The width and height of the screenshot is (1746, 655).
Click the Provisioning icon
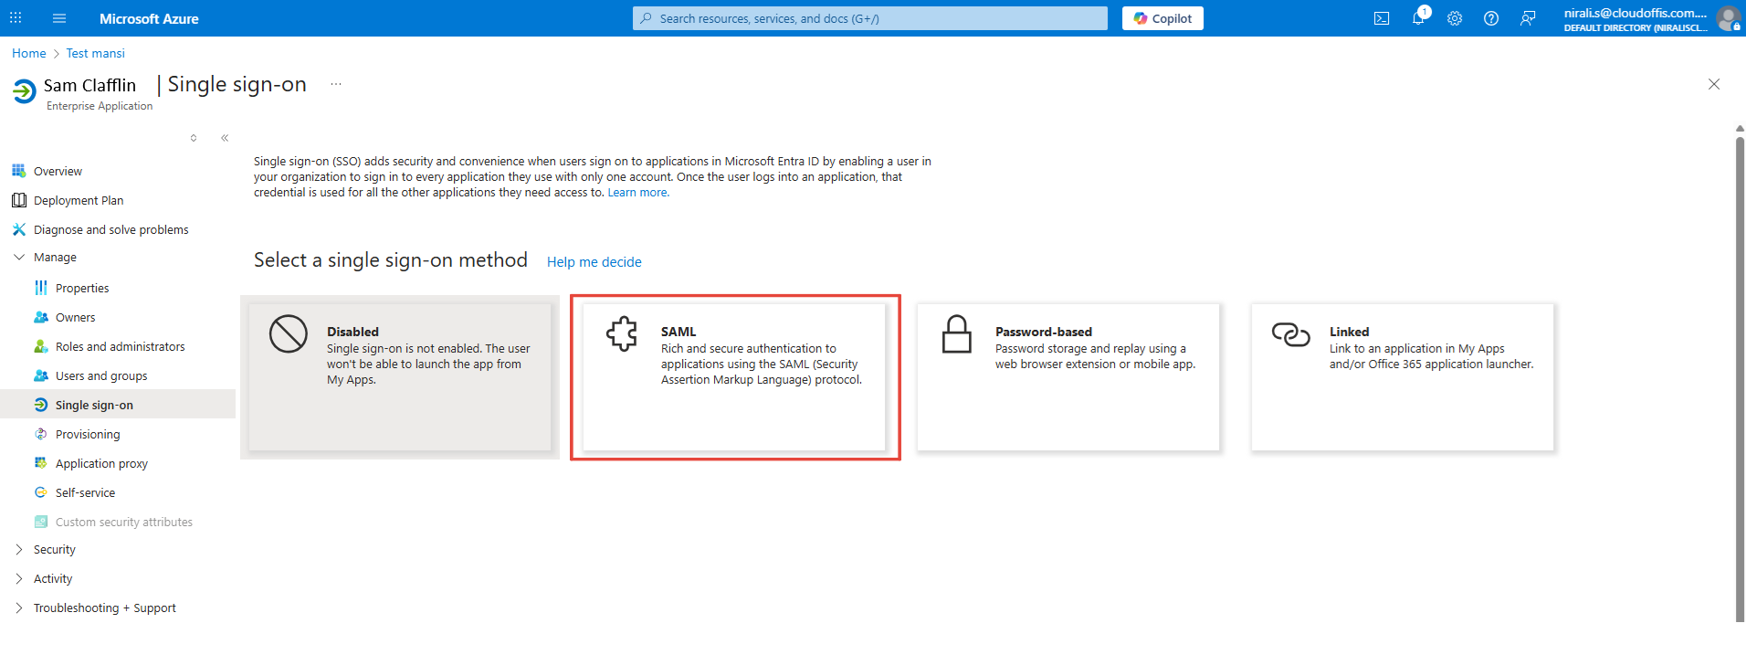pyautogui.click(x=41, y=434)
